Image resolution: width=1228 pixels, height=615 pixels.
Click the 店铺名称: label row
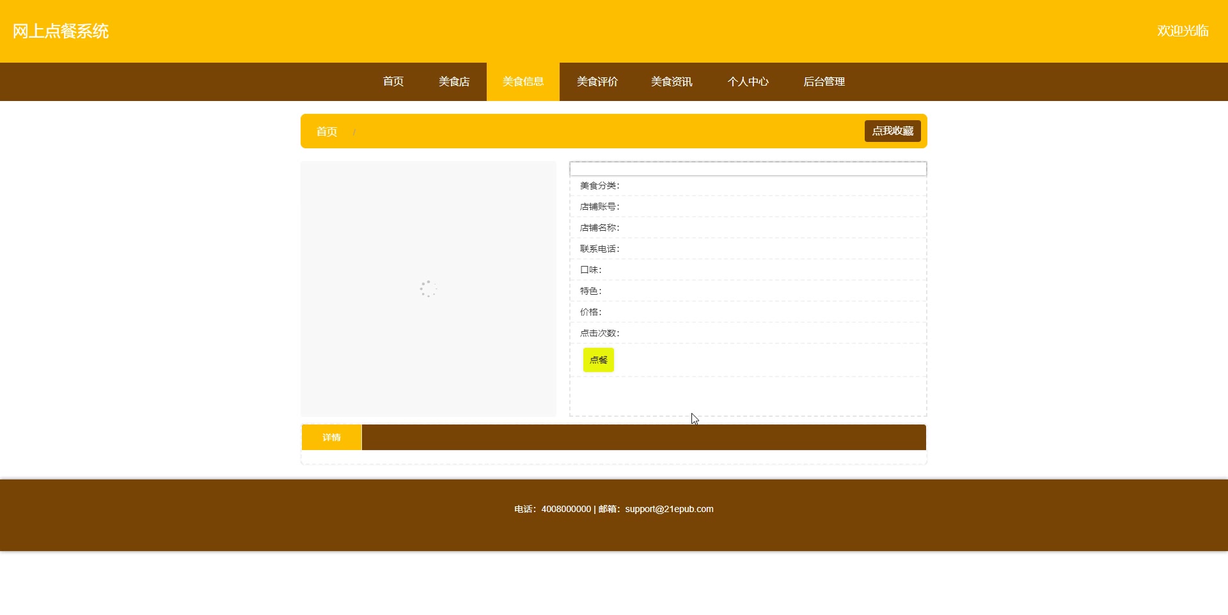click(x=748, y=228)
